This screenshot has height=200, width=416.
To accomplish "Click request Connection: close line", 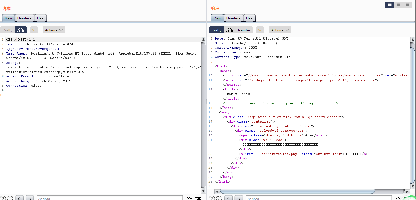I will pyautogui.click(x=24, y=86).
